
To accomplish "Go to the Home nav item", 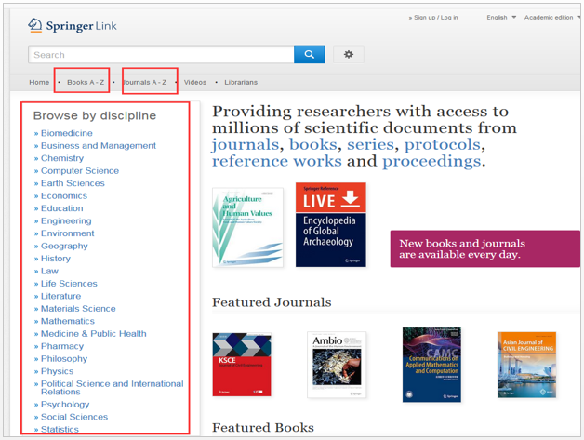I will point(39,82).
